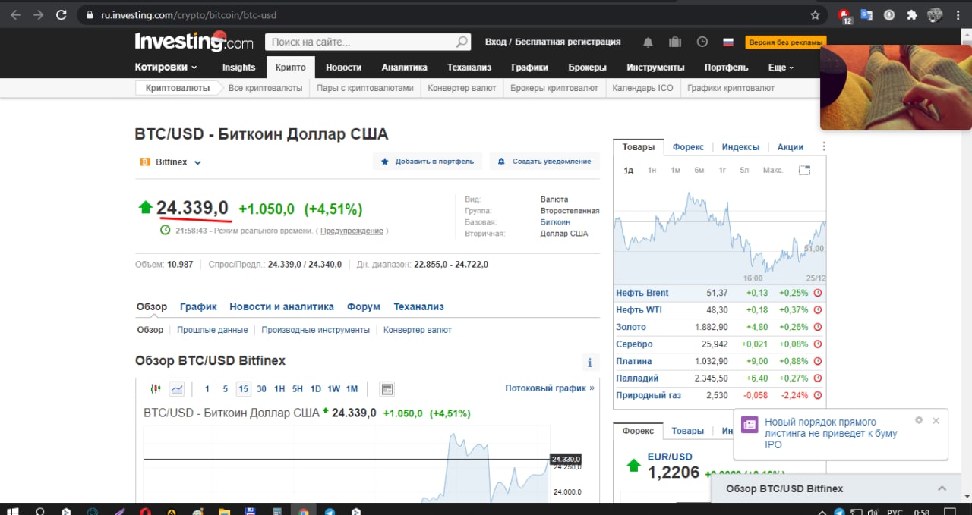Viewport: 972px width, 515px height.
Task: Open the Новости navigation tab
Action: tap(343, 67)
